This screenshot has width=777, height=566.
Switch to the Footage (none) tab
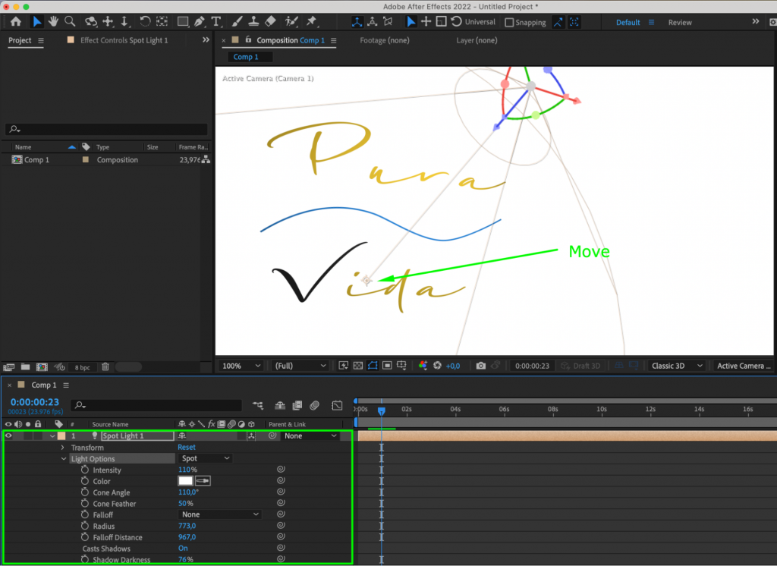pyautogui.click(x=385, y=40)
